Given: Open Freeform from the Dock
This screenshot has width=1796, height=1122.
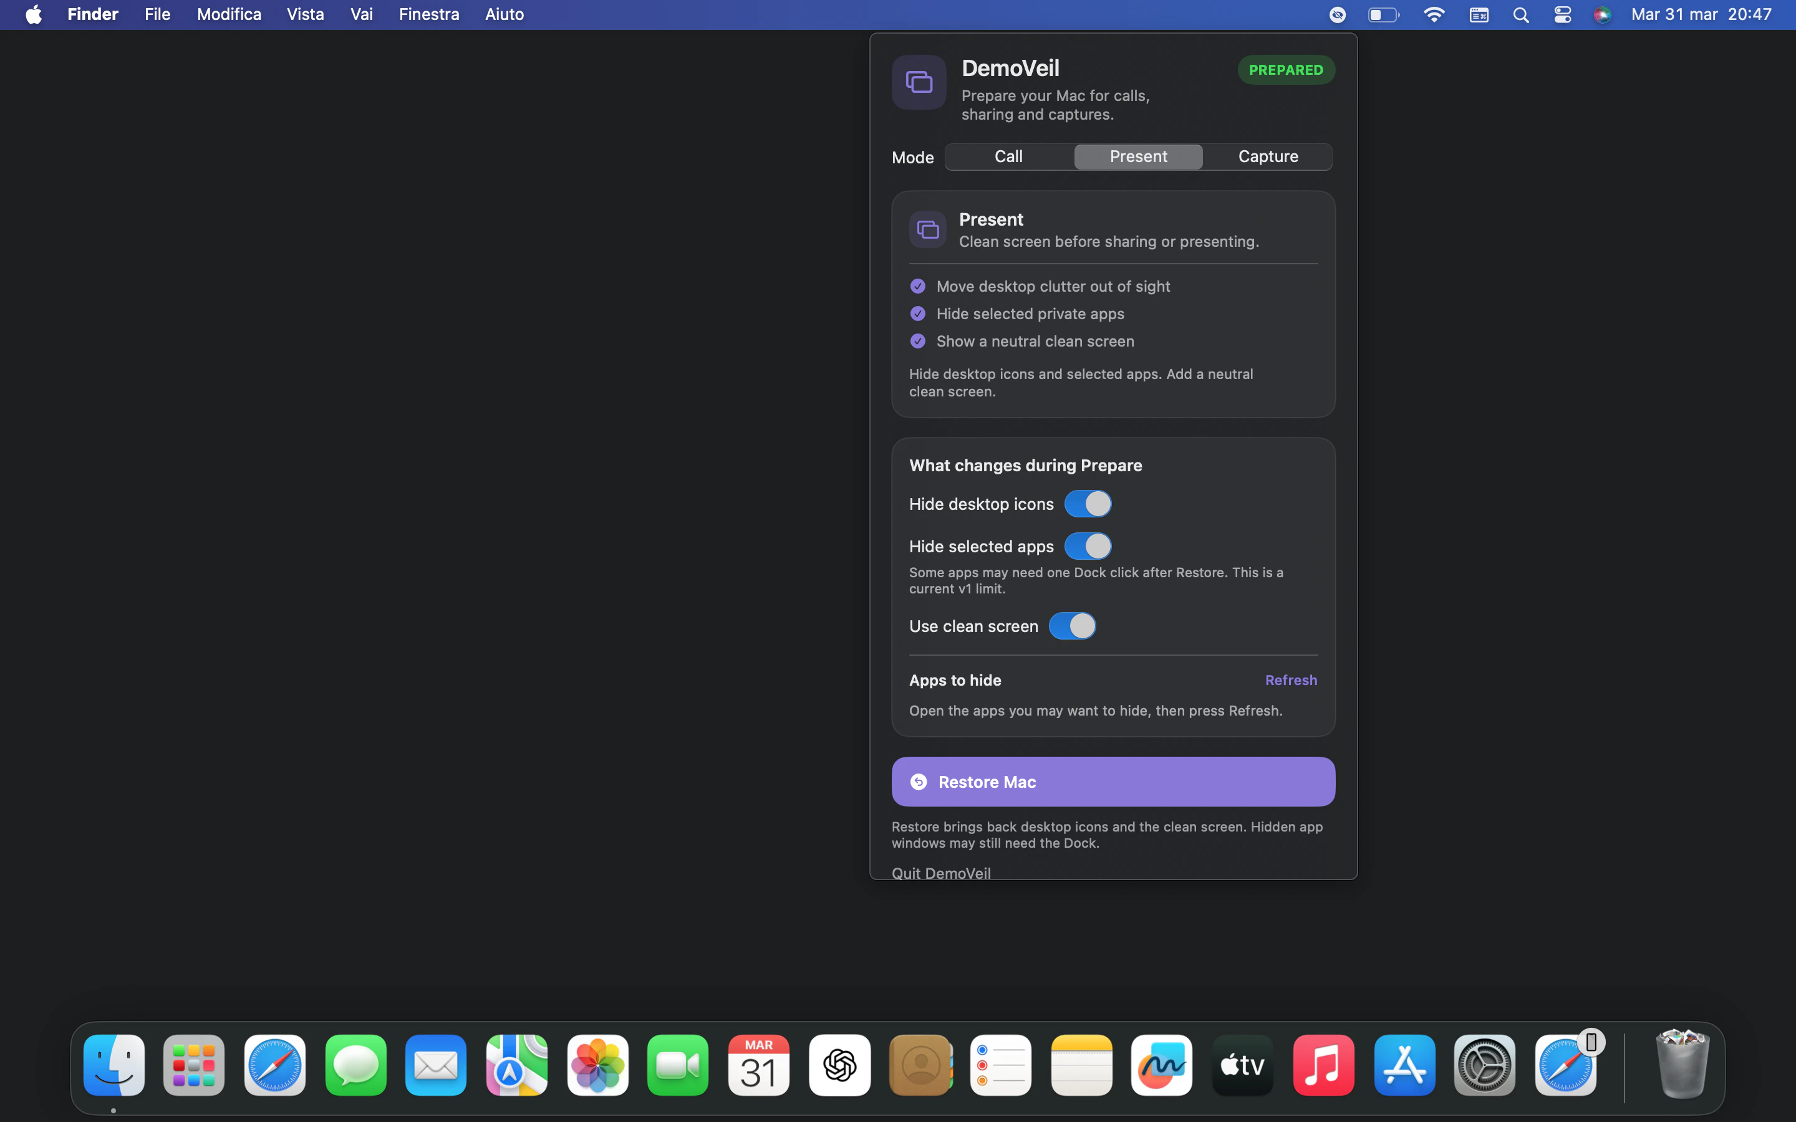Looking at the screenshot, I should coord(1161,1066).
